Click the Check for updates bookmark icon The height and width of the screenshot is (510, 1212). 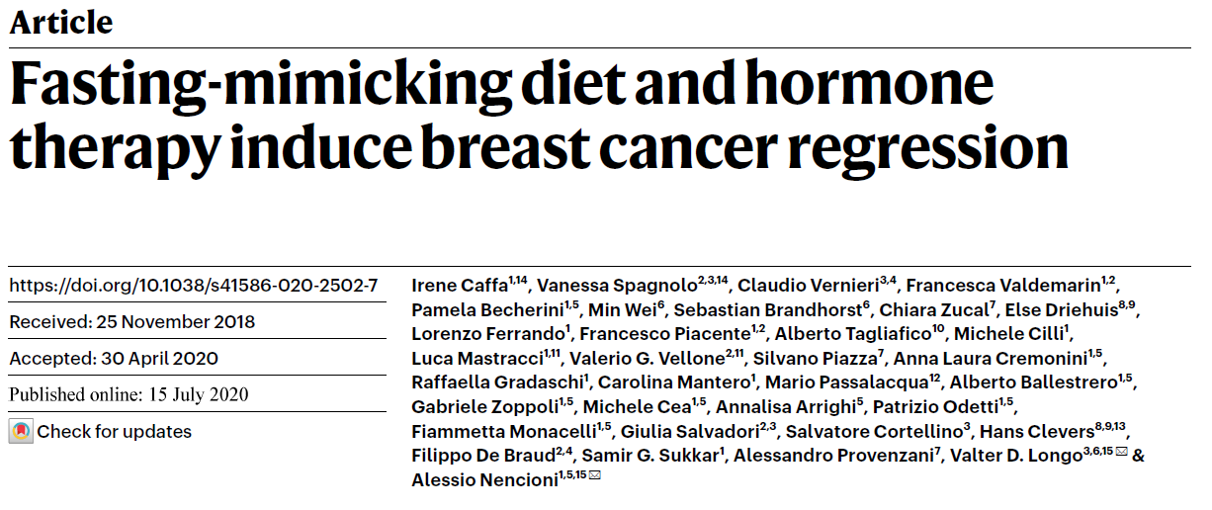point(21,432)
